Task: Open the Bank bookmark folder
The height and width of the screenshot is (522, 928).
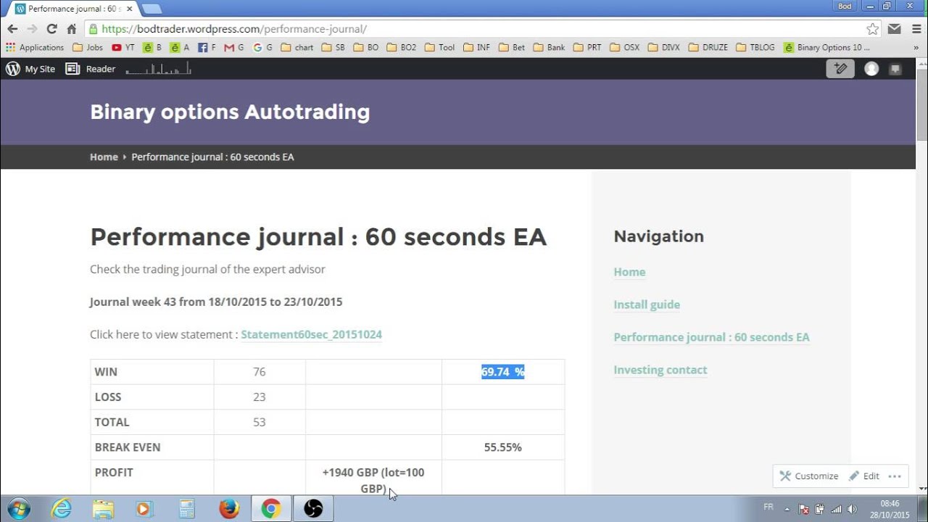Action: tap(549, 47)
